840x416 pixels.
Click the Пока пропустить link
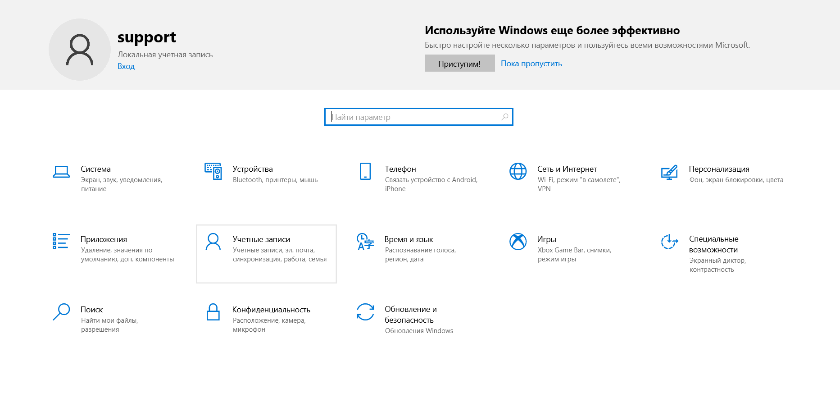point(531,64)
